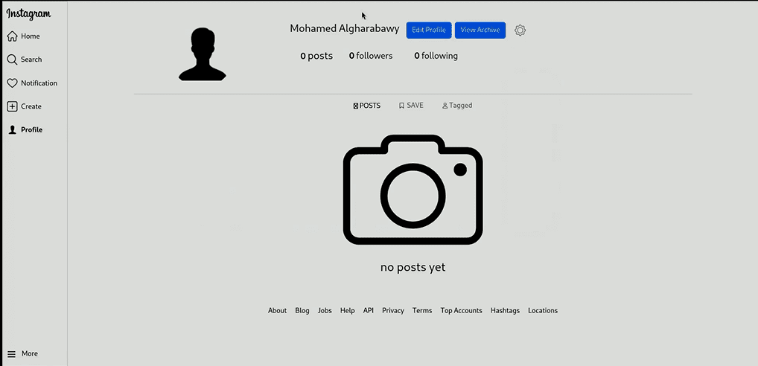Choose Create label in sidebar
This screenshot has height=366, width=758.
[31, 106]
